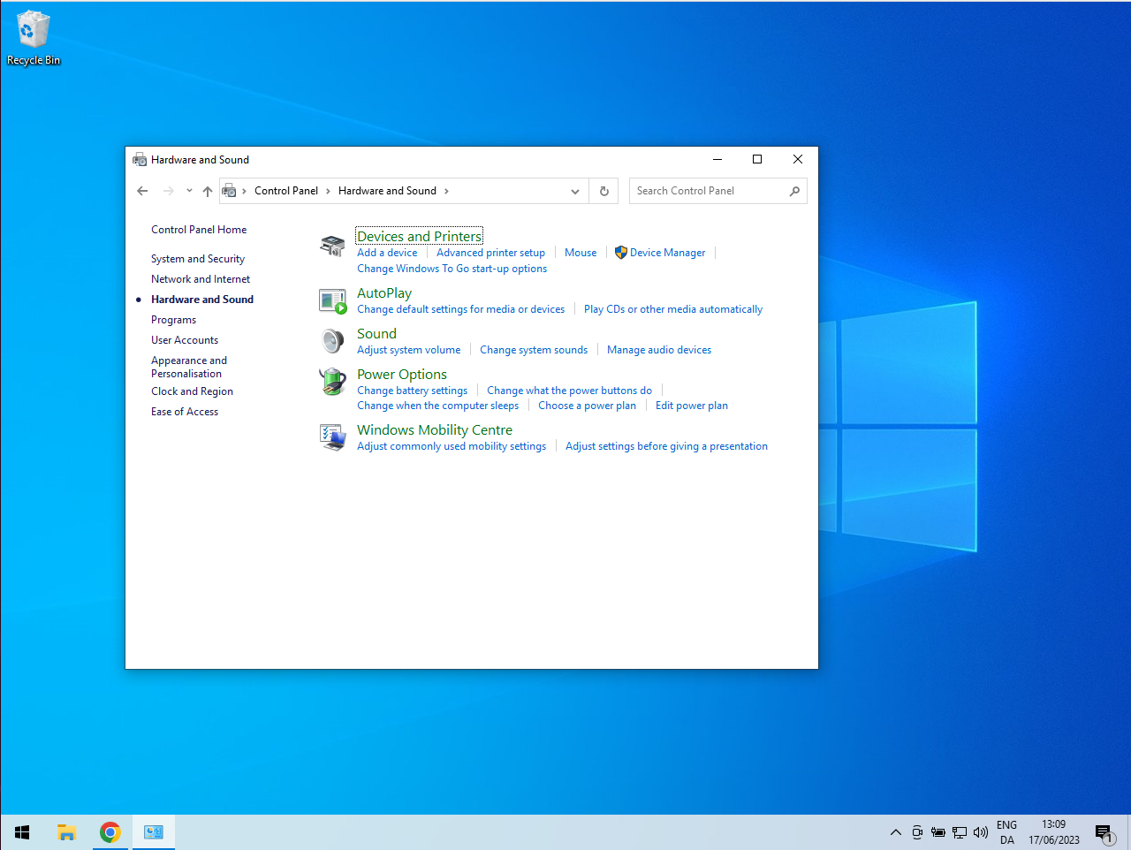
Task: Click the Power Options battery icon
Action: point(332,382)
